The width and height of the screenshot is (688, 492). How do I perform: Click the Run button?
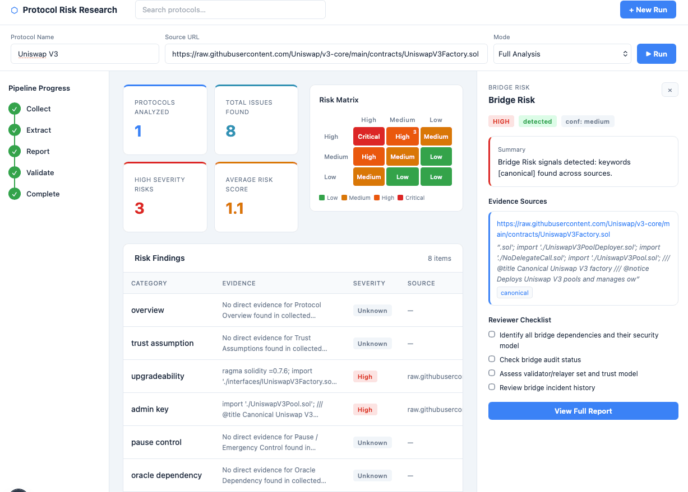coord(657,54)
